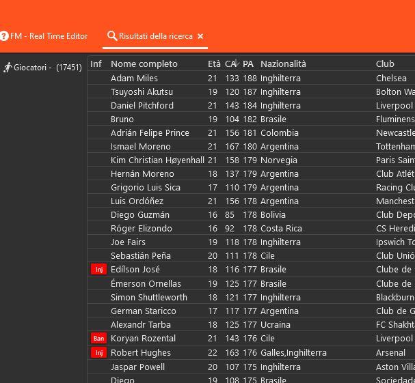This screenshot has height=383, width=415.
Task: Click the Inj badge next to Robert Hughes
Action: 98,352
